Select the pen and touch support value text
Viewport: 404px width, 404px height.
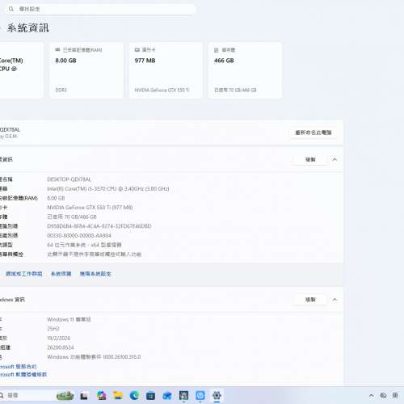click(95, 255)
